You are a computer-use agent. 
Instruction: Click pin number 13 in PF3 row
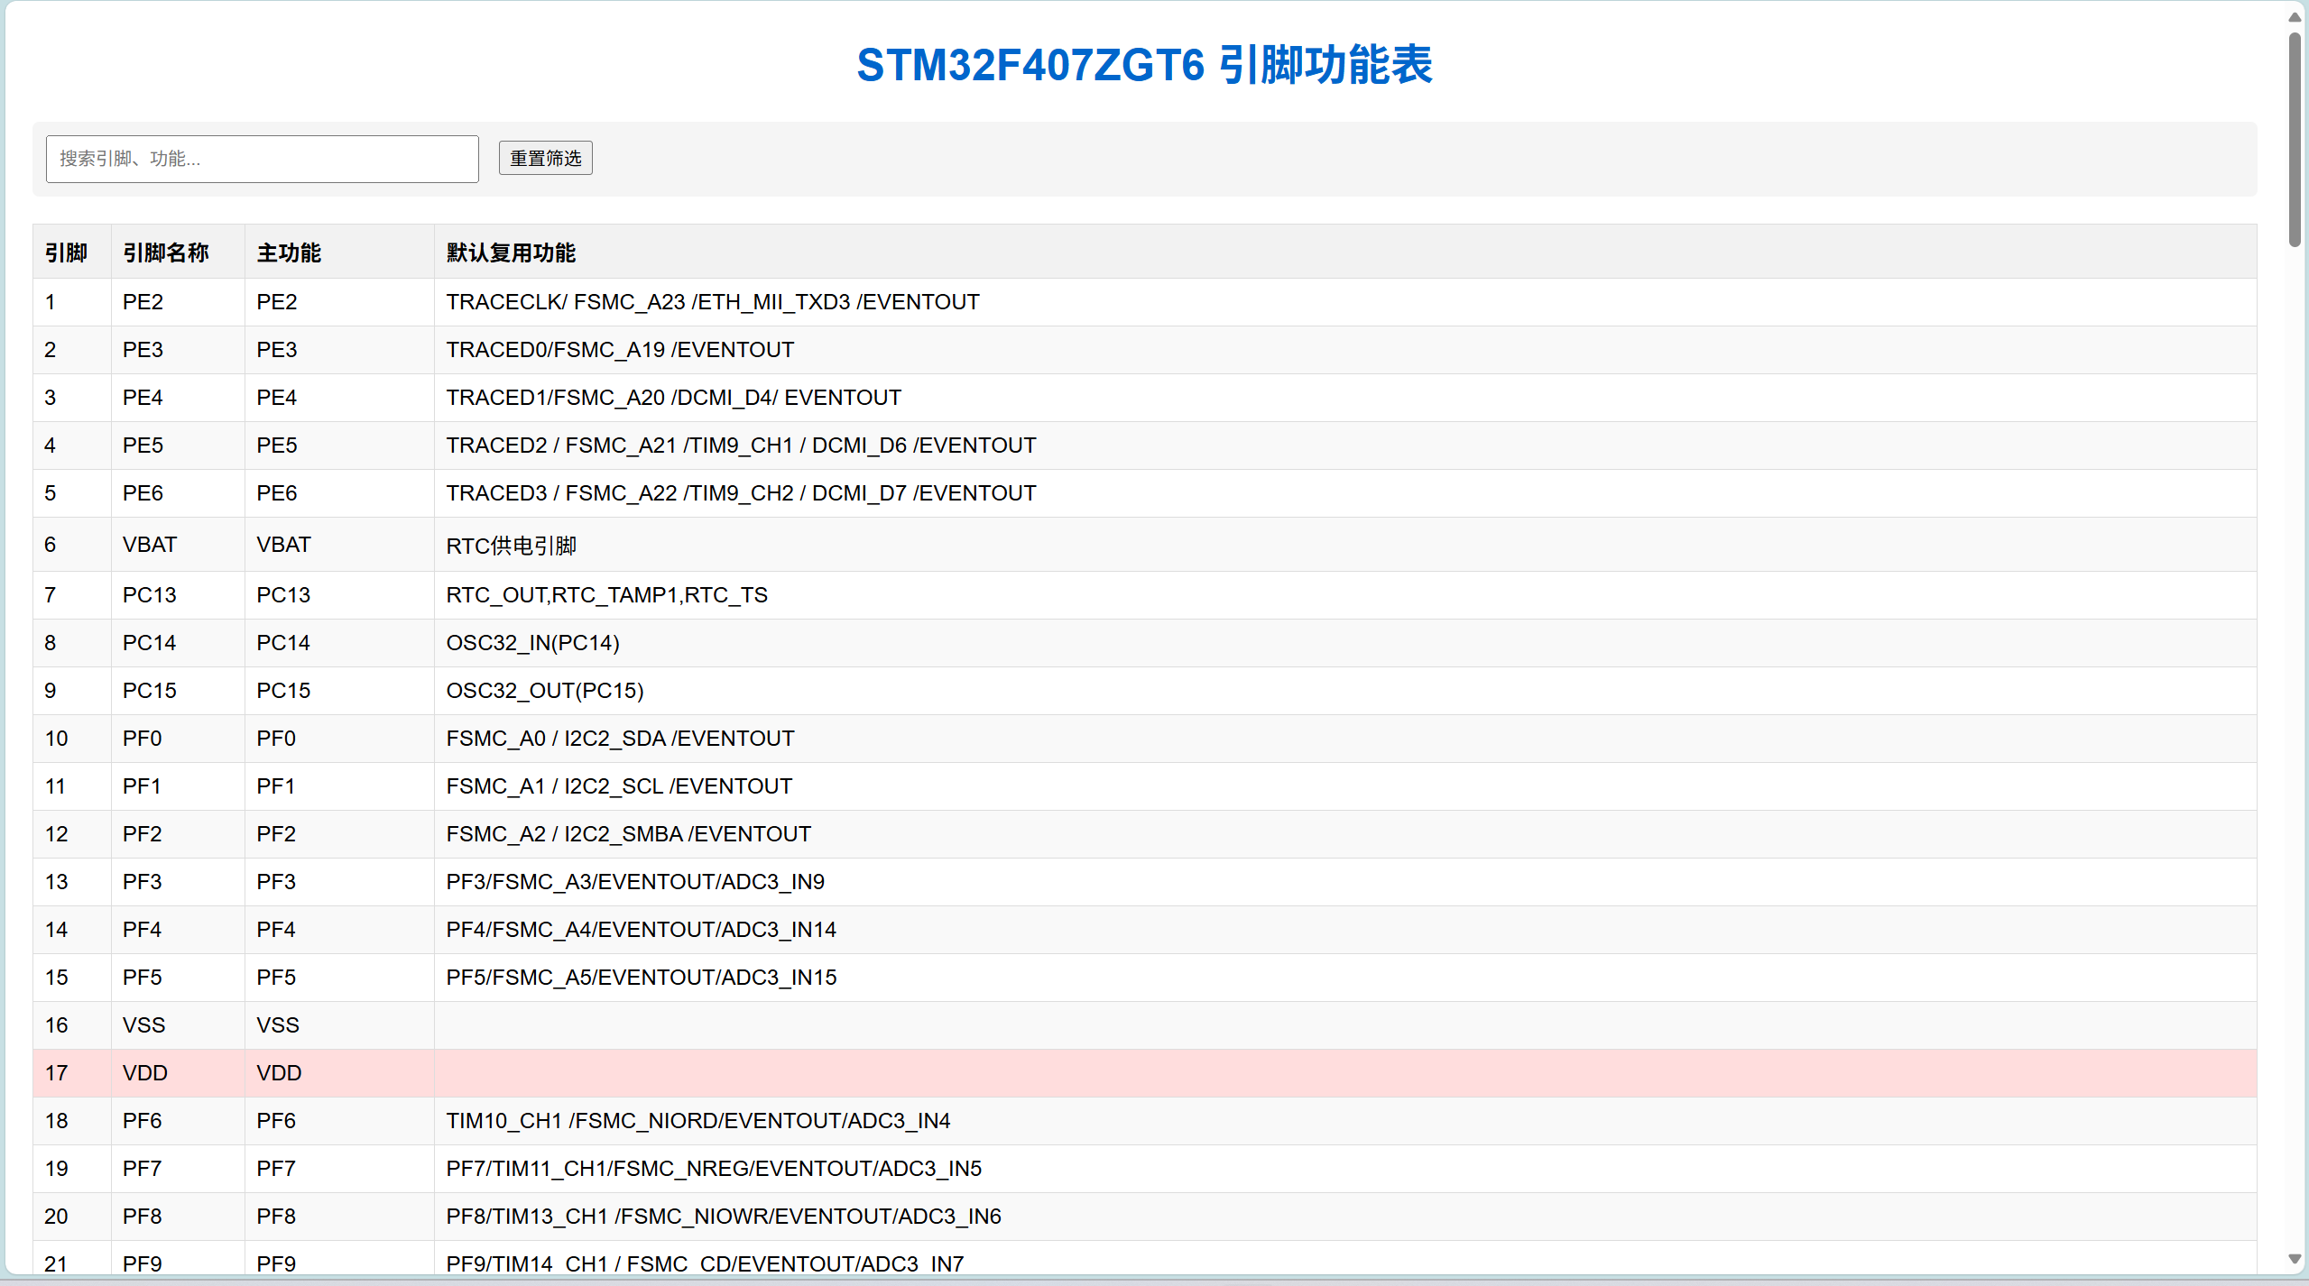(x=72, y=882)
